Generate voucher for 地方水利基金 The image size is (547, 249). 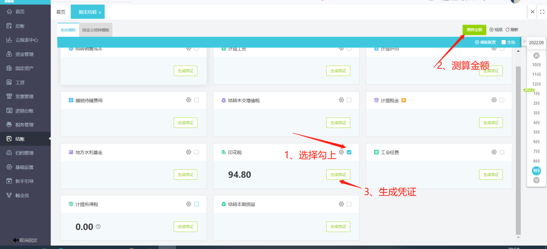pyautogui.click(x=186, y=175)
